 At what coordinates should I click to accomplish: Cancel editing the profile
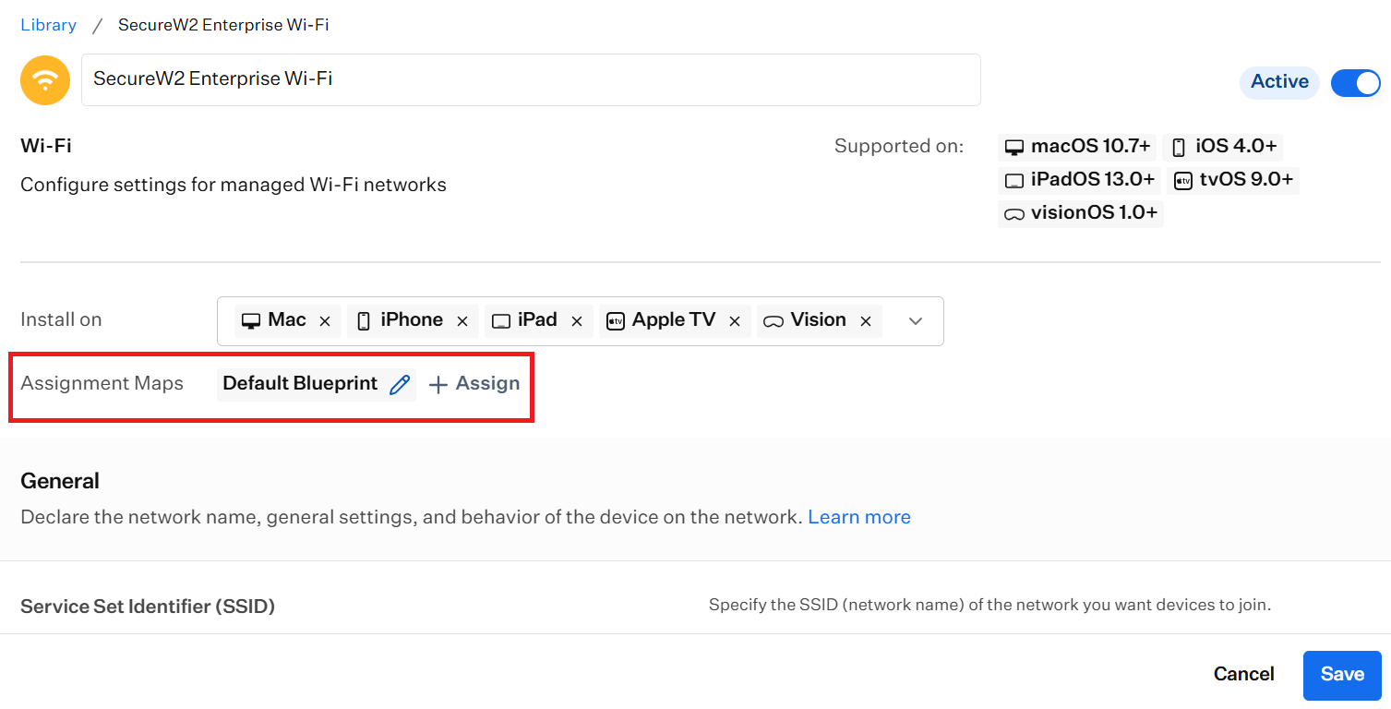pos(1244,675)
